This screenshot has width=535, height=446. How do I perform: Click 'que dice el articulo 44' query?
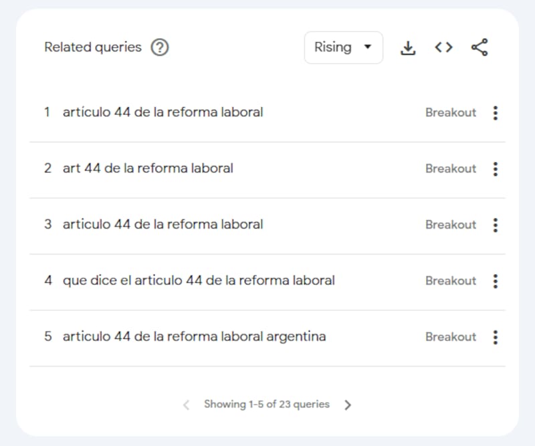coord(199,281)
